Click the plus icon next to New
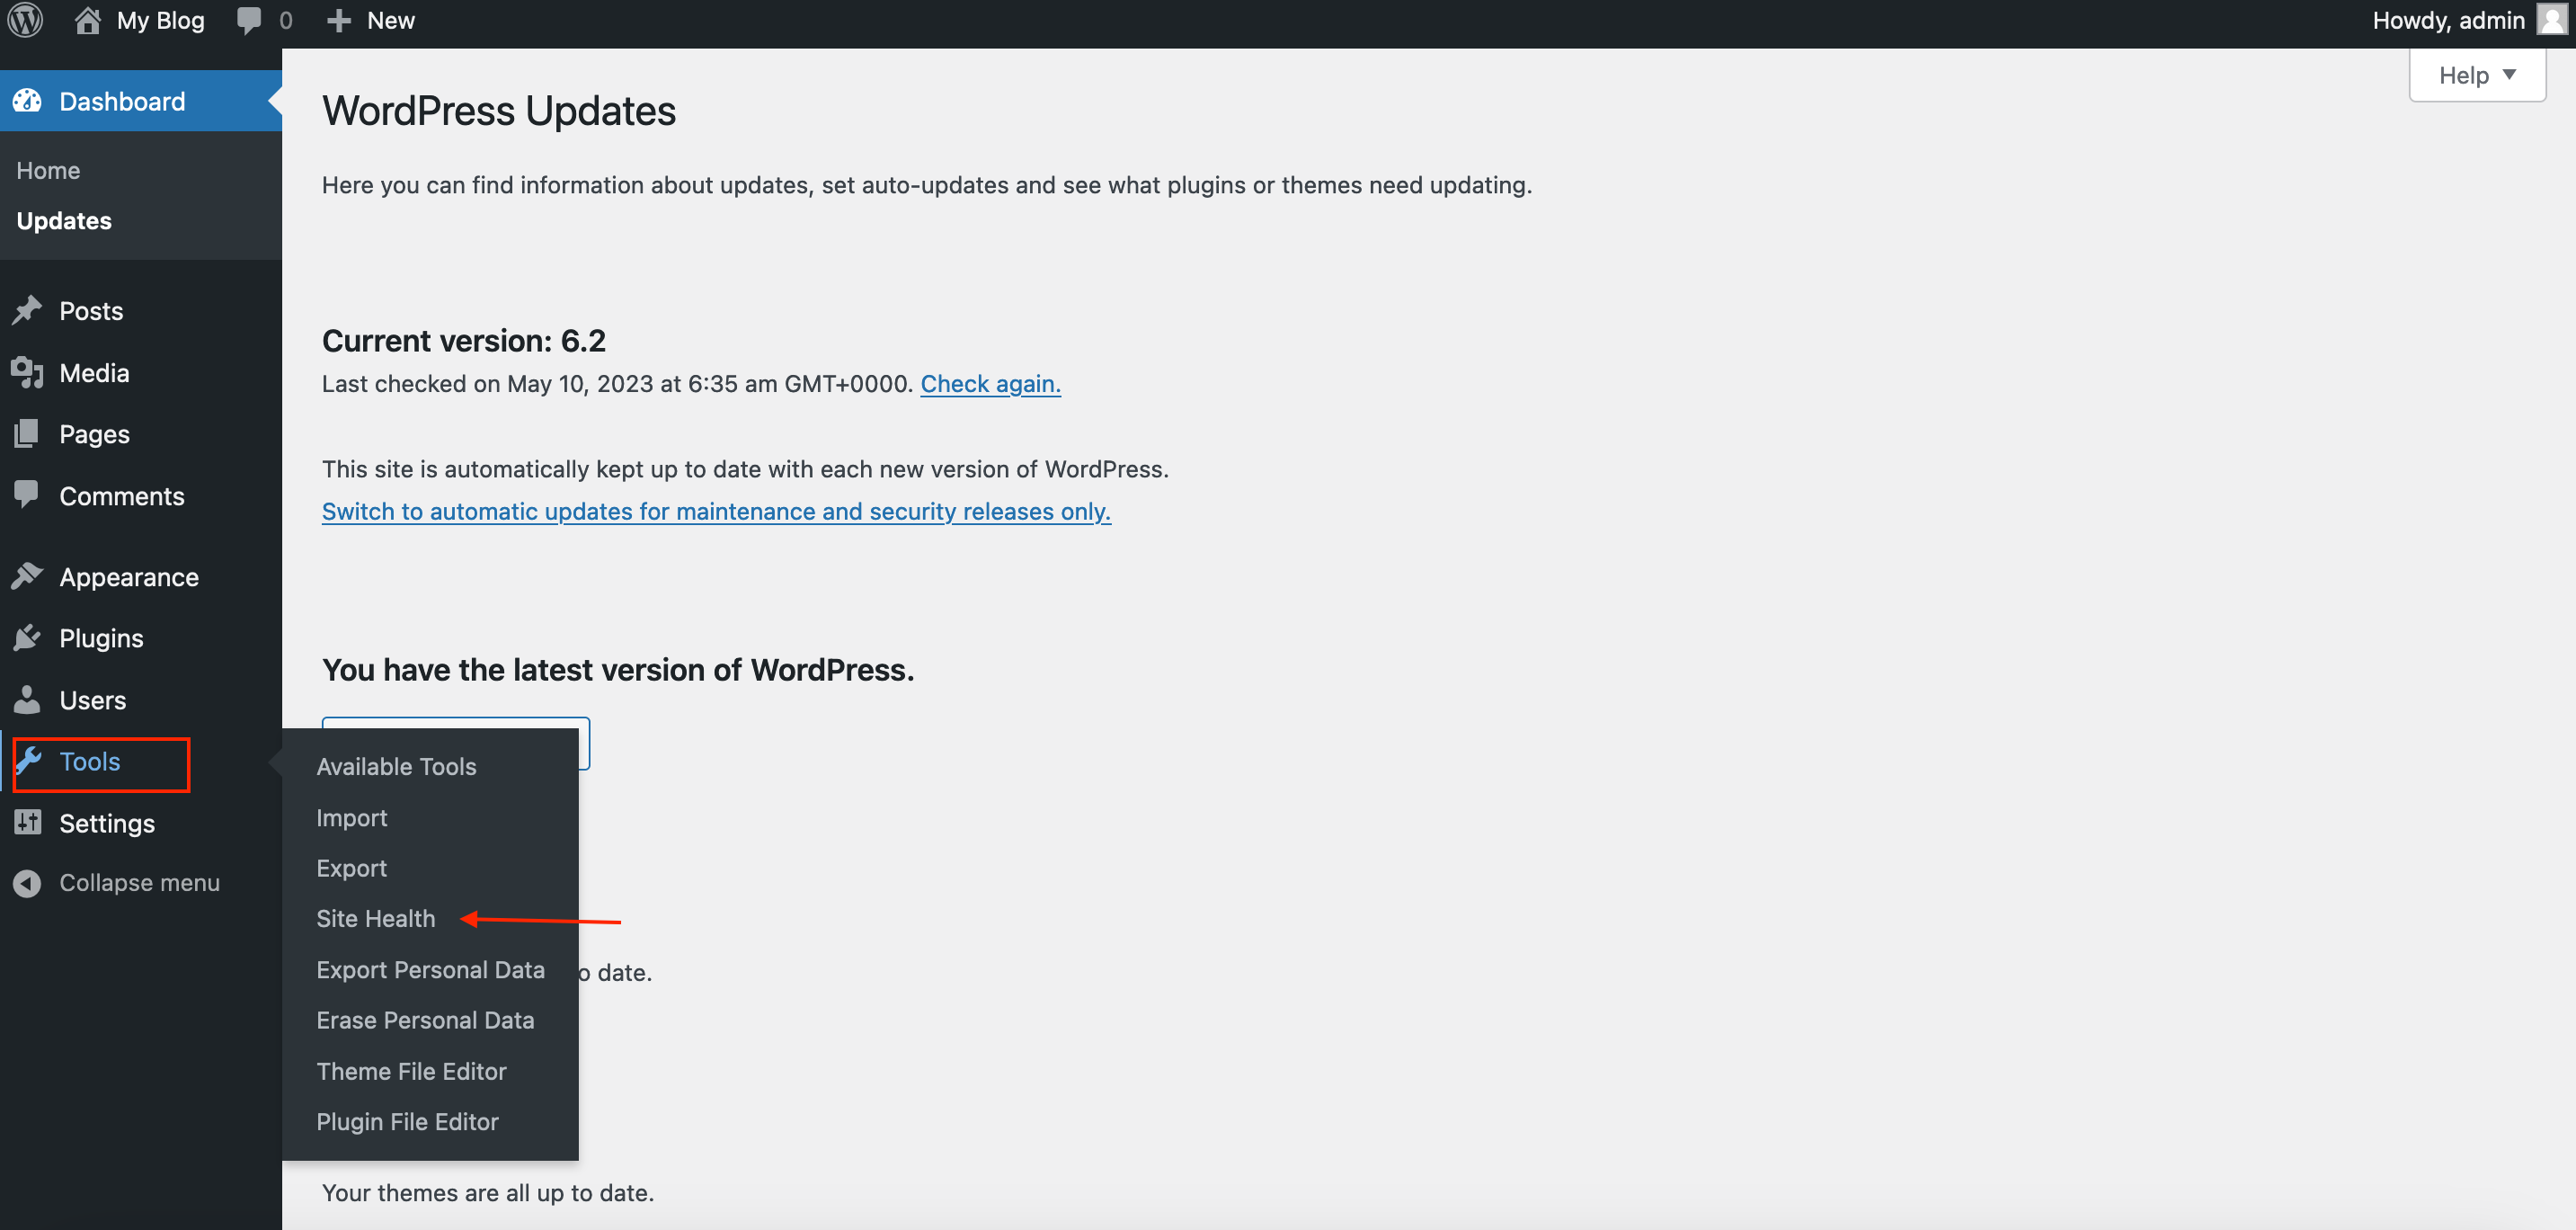The image size is (2576, 1230). point(339,21)
